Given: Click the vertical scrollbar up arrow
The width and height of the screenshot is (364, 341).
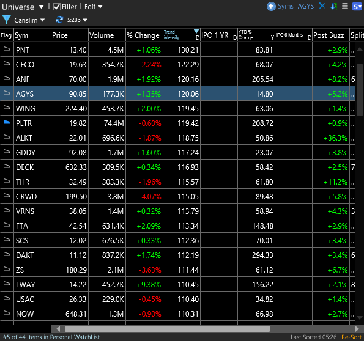Looking at the screenshot, I should [360, 49].
